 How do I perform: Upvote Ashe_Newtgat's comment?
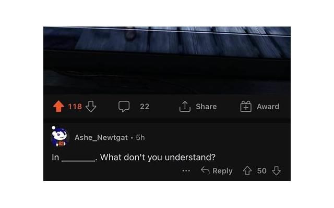[247, 171]
